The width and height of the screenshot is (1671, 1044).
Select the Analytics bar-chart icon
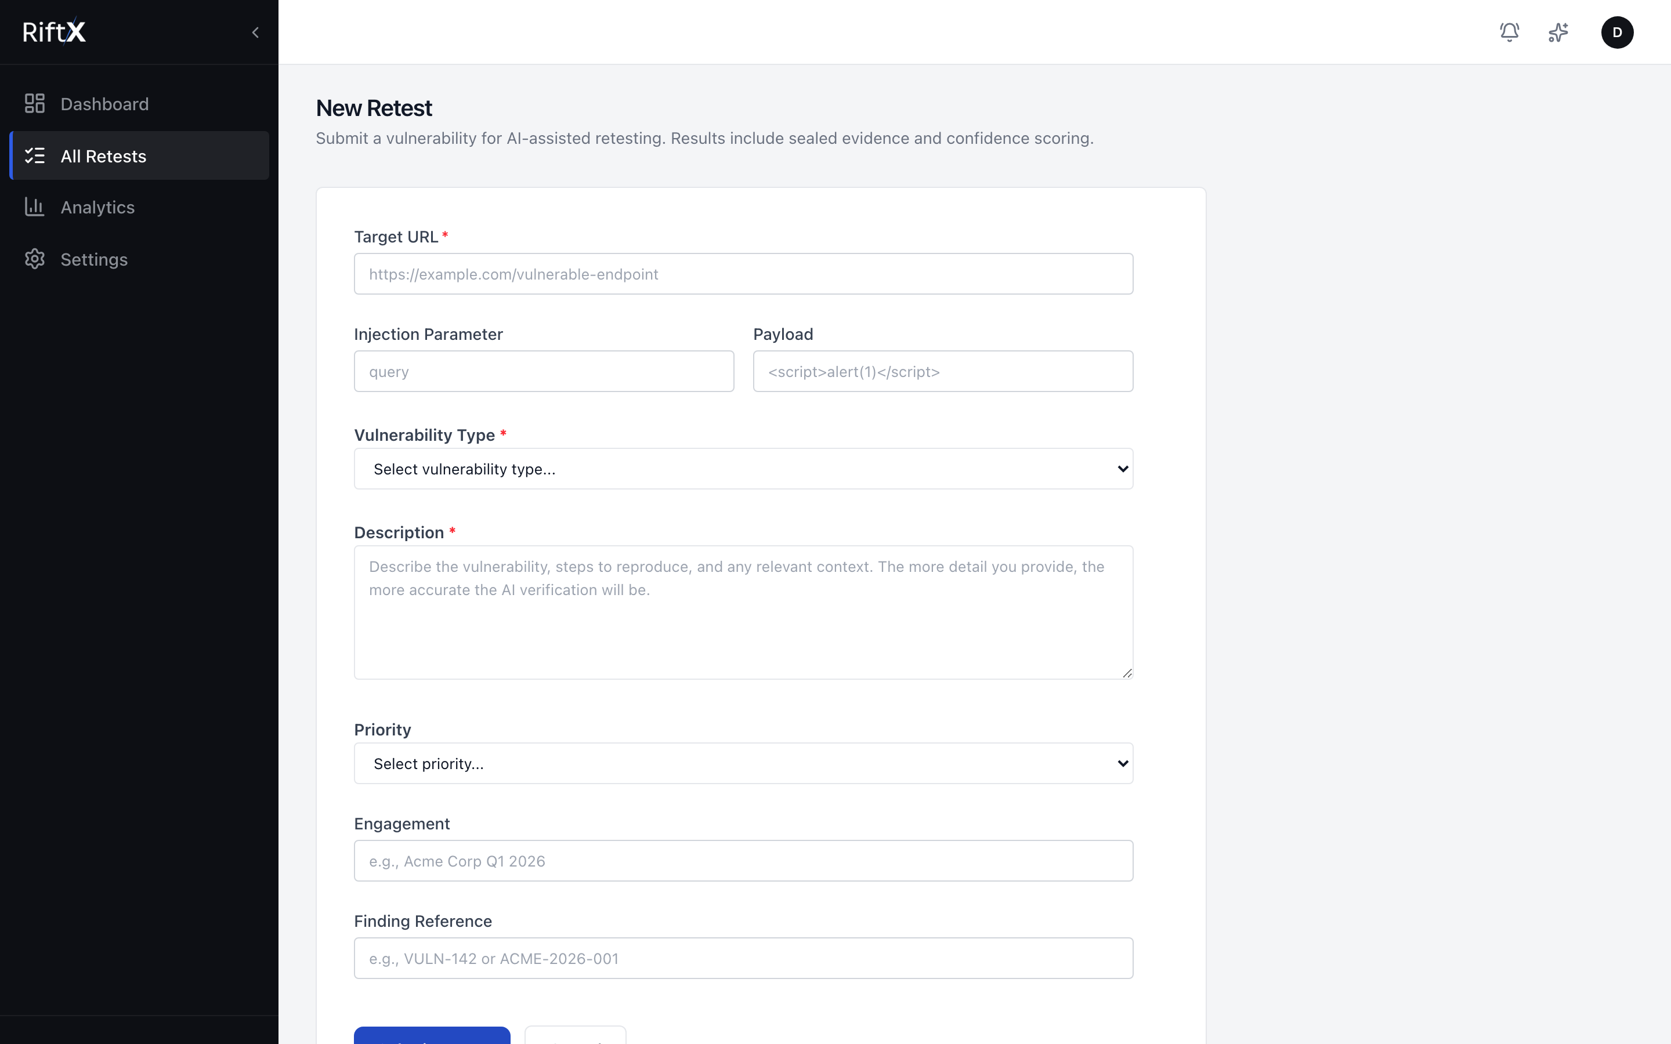point(35,207)
